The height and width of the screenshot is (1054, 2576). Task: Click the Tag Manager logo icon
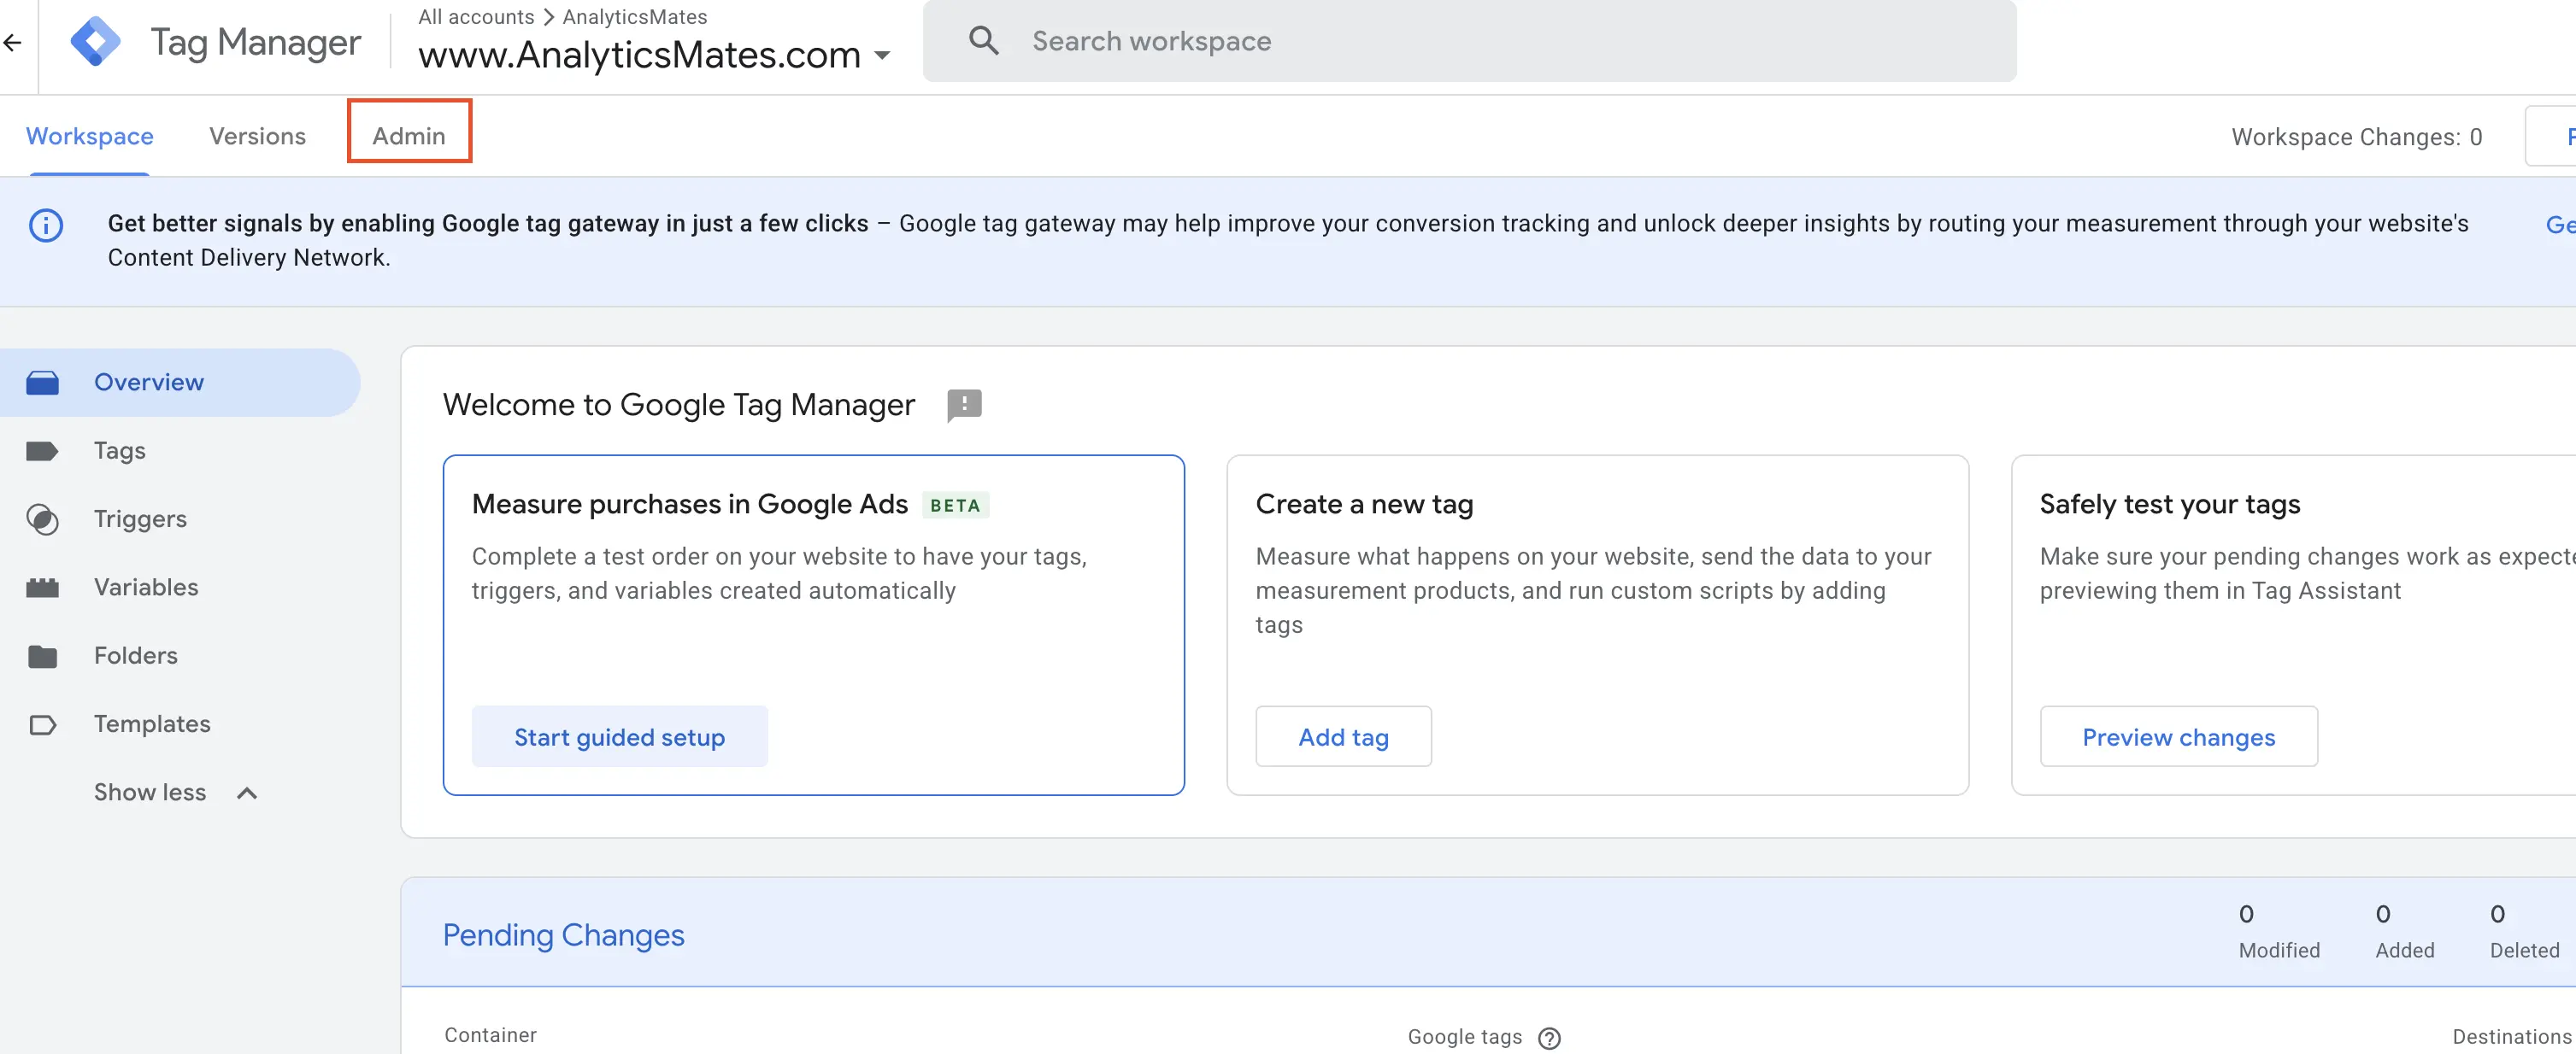[x=95, y=42]
